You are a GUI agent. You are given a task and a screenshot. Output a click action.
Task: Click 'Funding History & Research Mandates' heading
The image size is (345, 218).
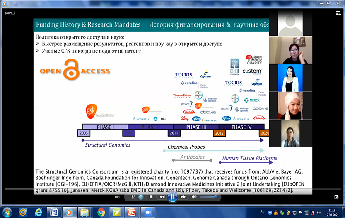pyautogui.click(x=88, y=24)
